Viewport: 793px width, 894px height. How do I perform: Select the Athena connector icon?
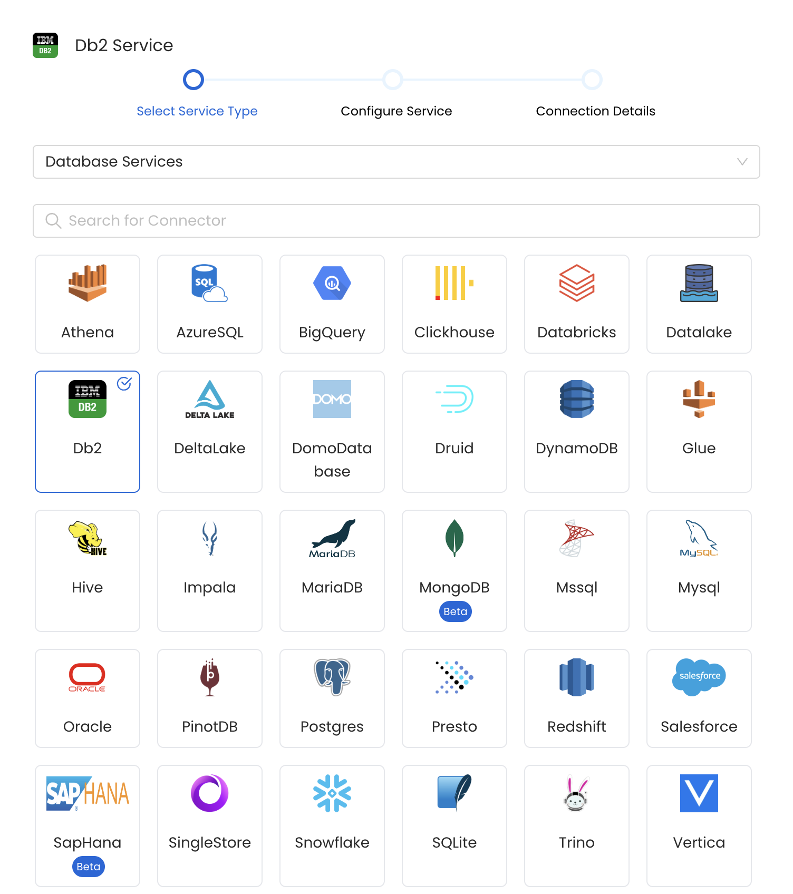pyautogui.click(x=88, y=283)
